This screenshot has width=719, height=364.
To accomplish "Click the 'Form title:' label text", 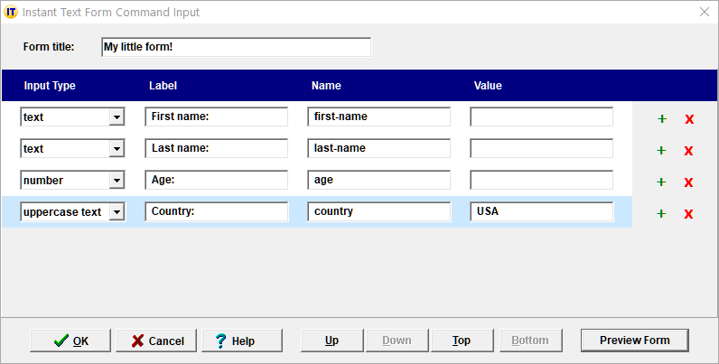I will pyautogui.click(x=49, y=47).
